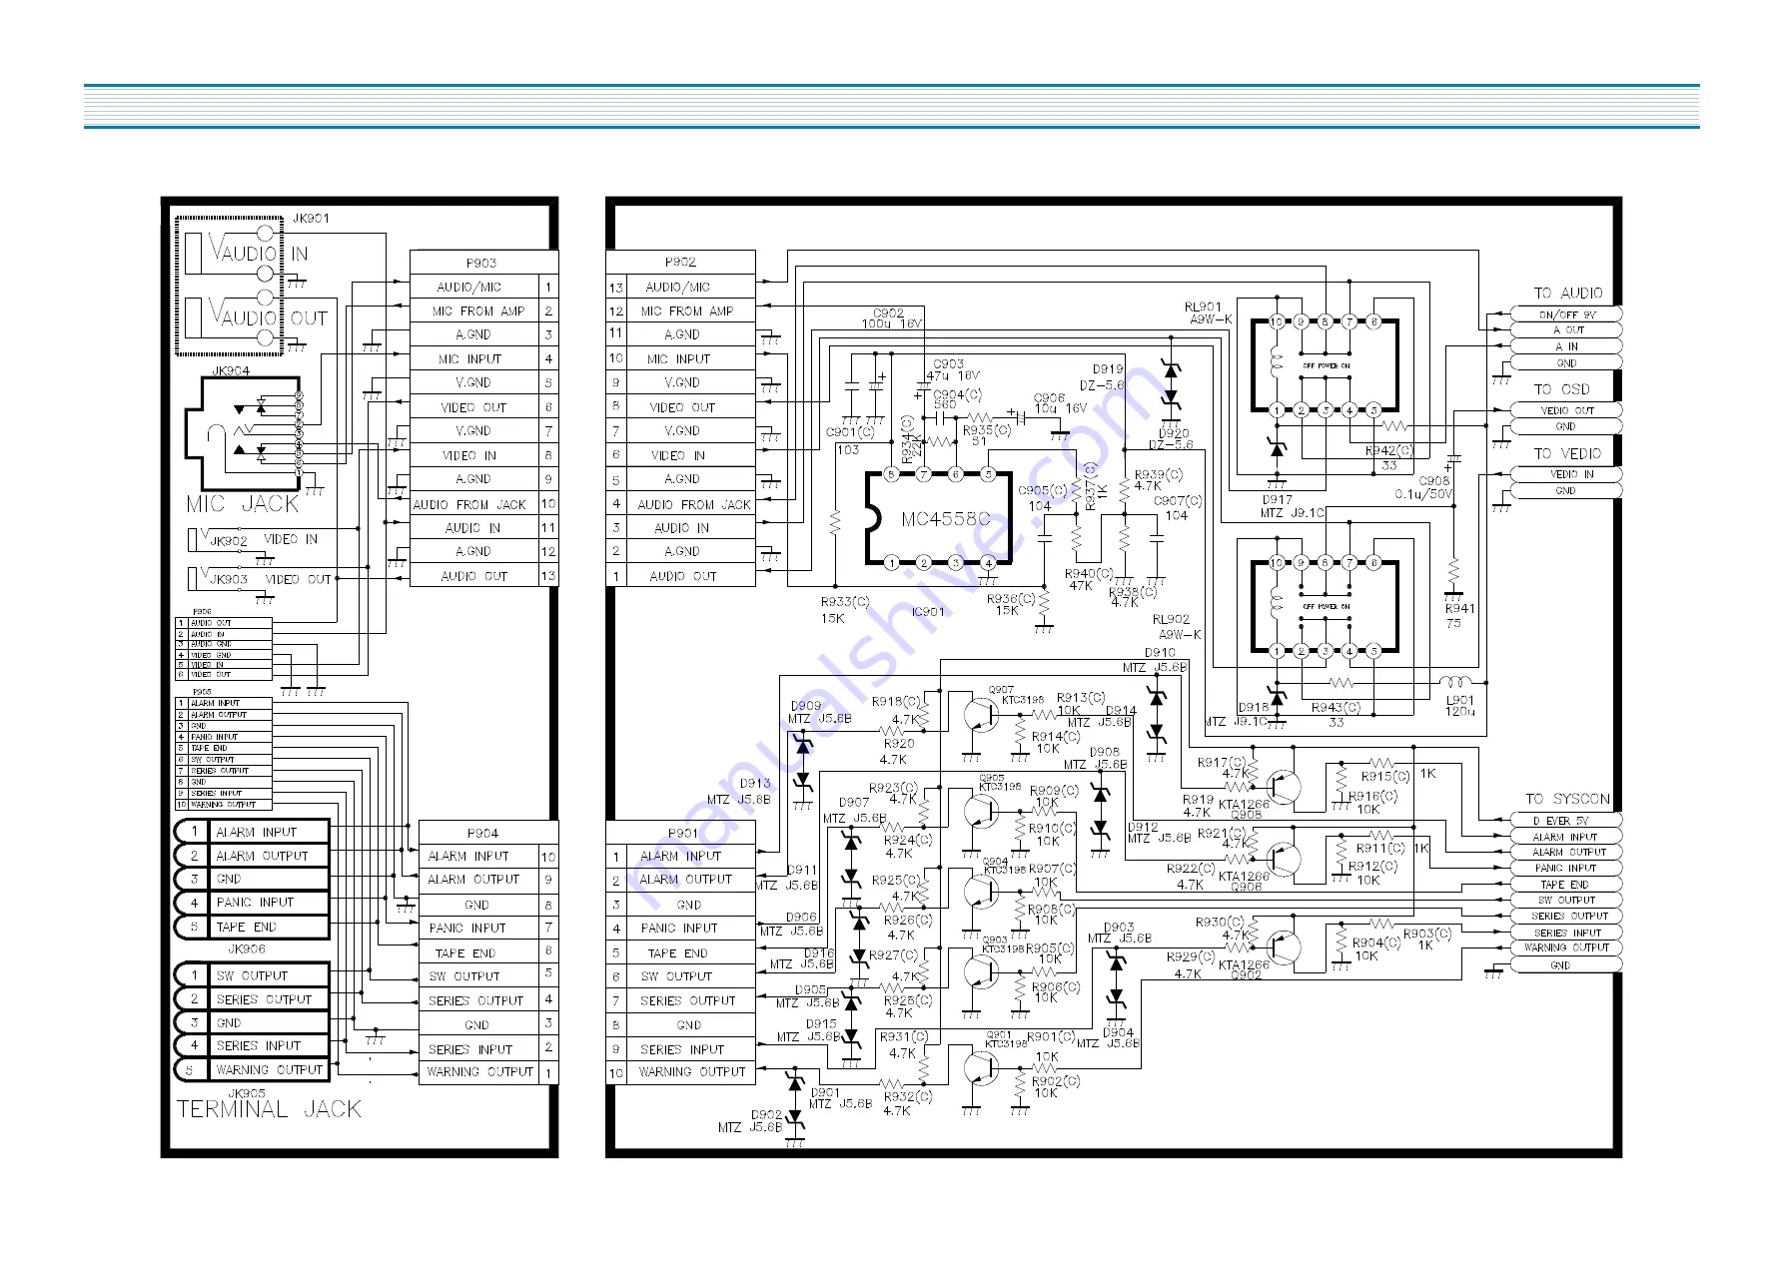The height and width of the screenshot is (1261, 1785).
Task: Click the TERMINAL JACK title
Action: point(269,1109)
